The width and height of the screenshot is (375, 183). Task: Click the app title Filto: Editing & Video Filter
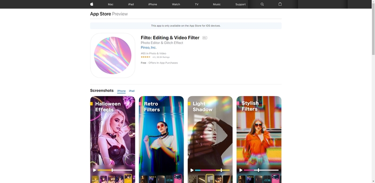170,38
